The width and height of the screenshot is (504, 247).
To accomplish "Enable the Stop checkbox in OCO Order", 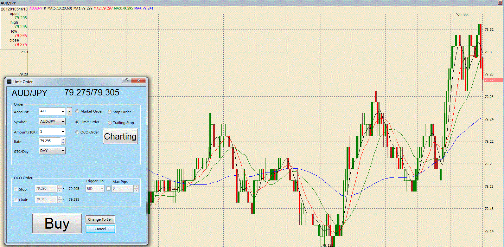I will point(16,189).
